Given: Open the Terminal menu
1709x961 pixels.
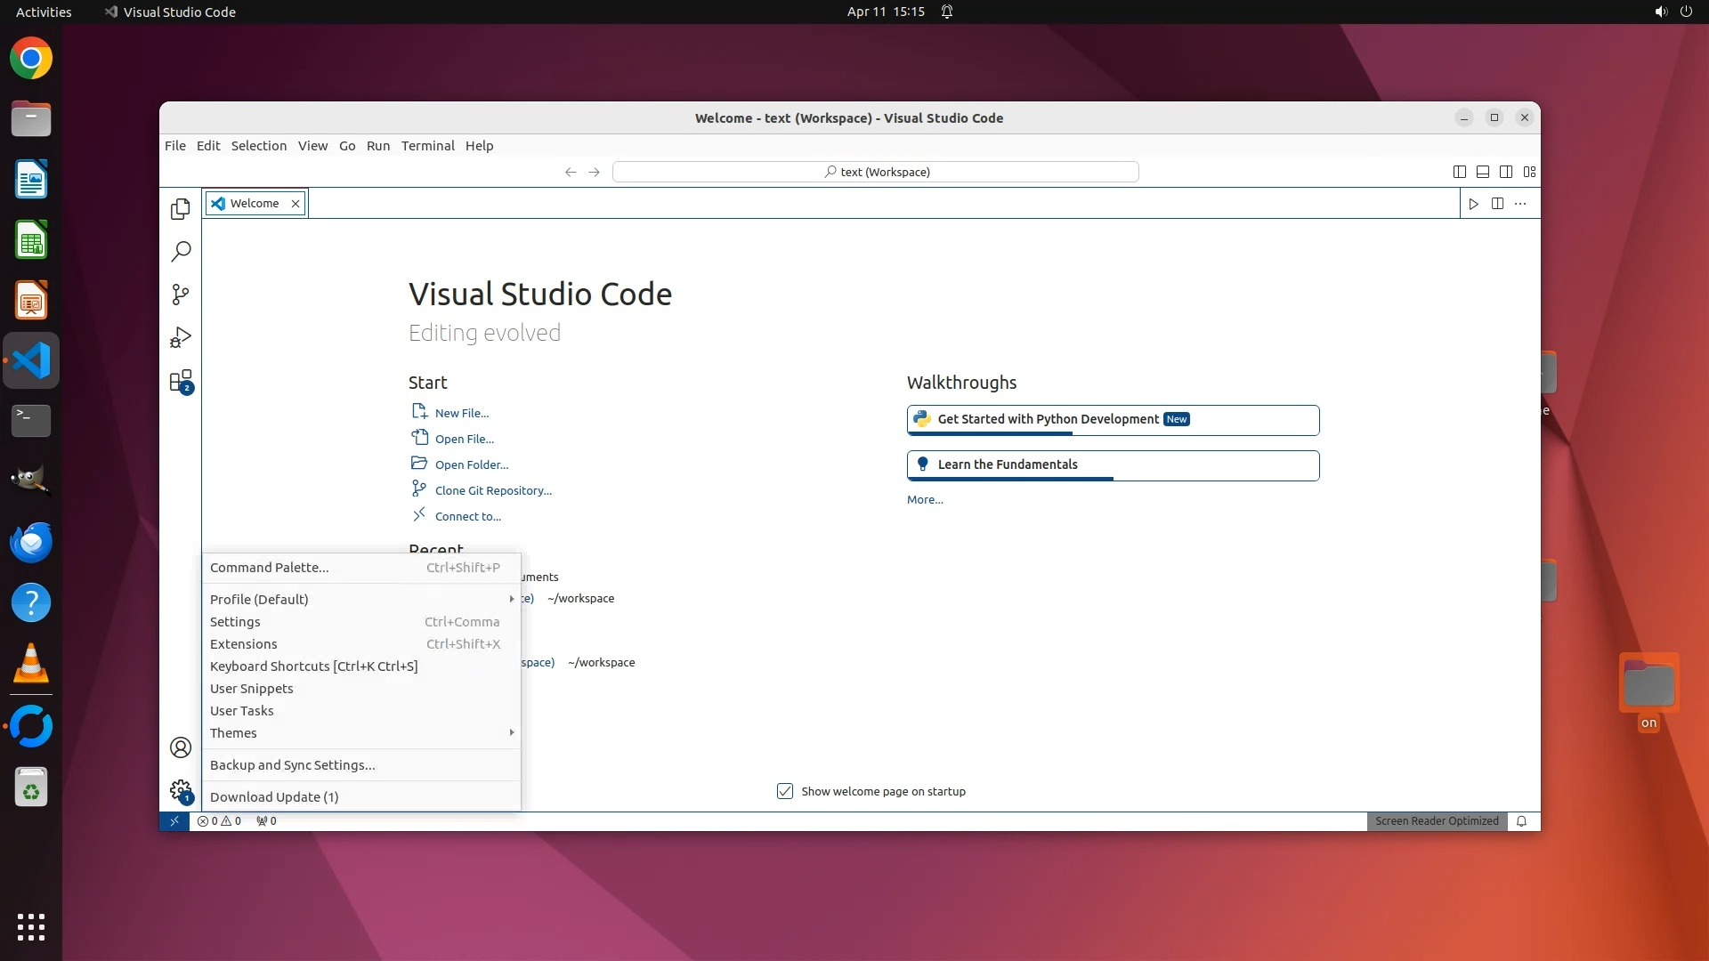Looking at the screenshot, I should 427,146.
